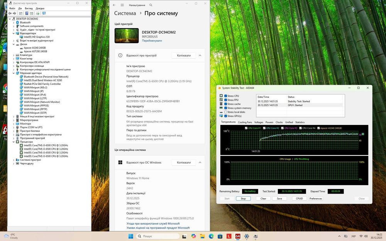The height and width of the screenshot is (241, 386).
Task: Expand the Монітори node
Action: (x=14, y=124)
